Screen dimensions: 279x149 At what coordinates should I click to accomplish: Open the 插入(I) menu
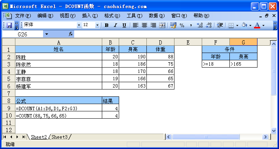point(90,16)
